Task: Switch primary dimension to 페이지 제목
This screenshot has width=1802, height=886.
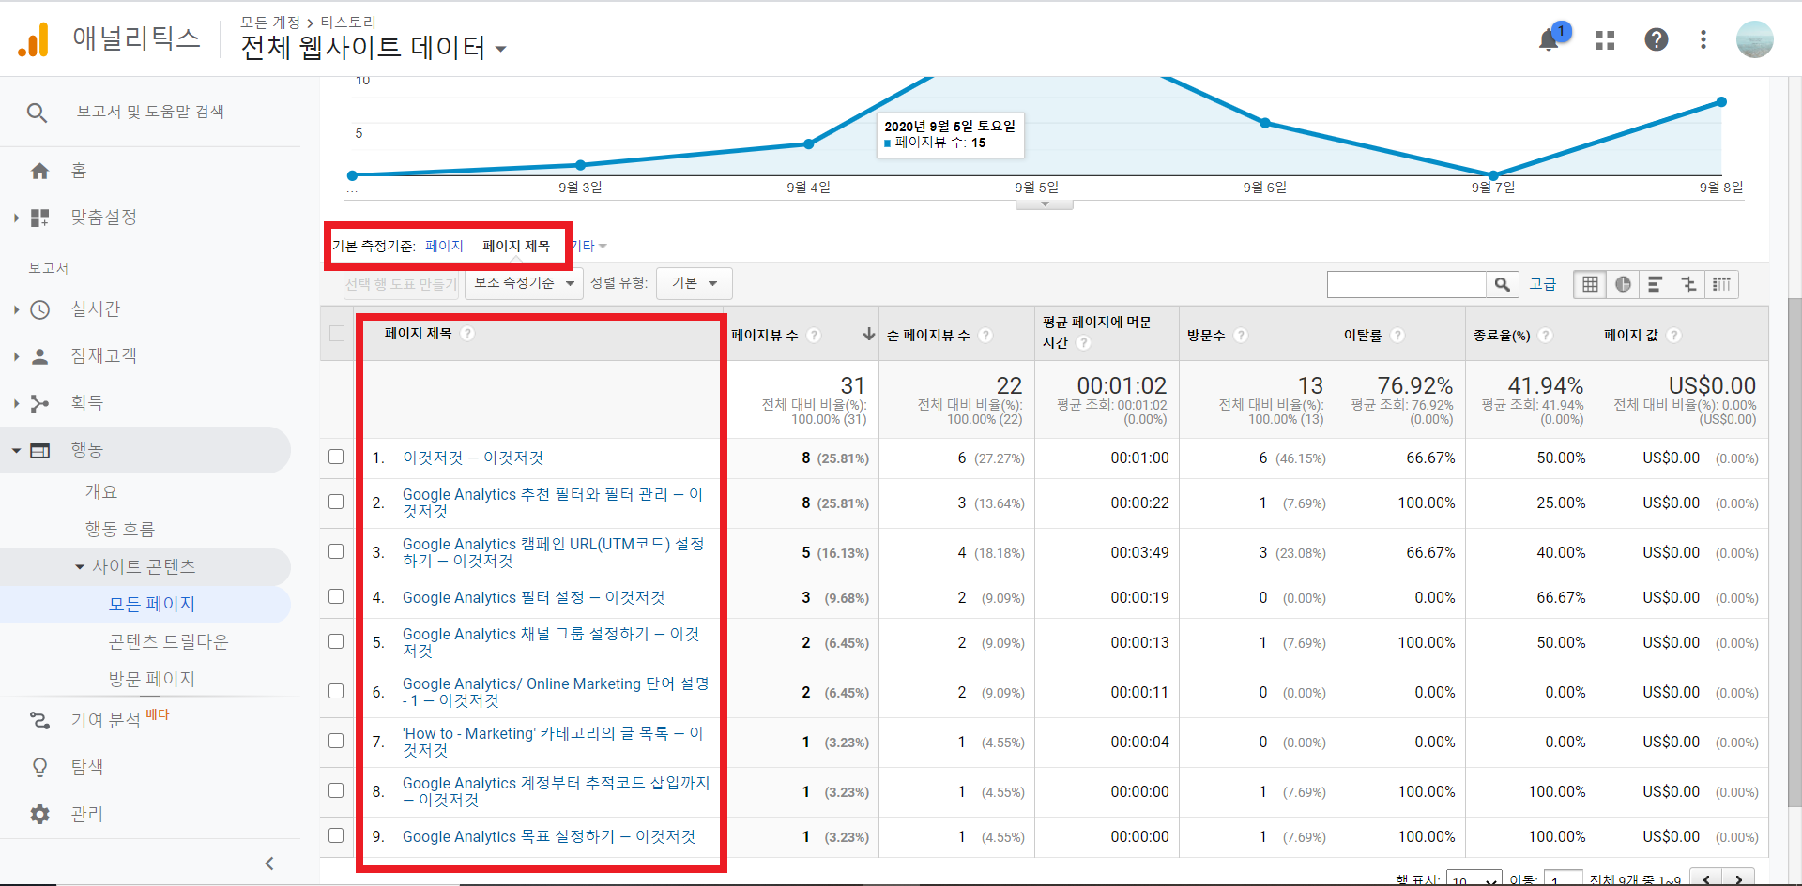Action: tap(516, 246)
